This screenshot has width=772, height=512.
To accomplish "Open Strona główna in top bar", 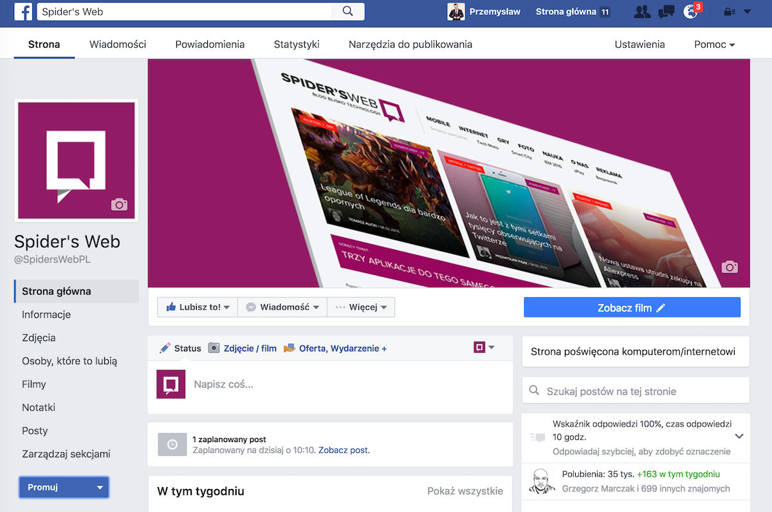I will 566,12.
